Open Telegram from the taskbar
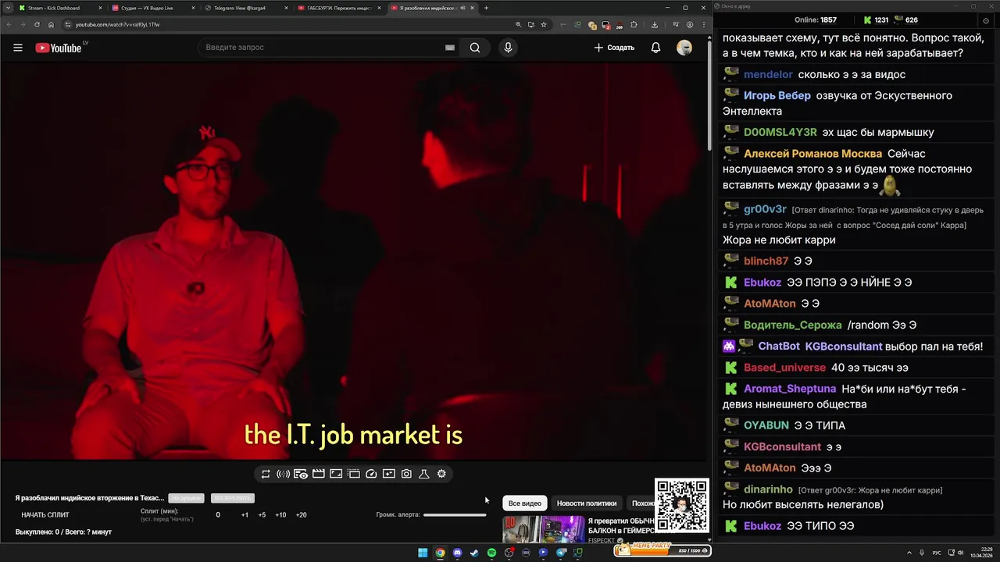 [561, 553]
